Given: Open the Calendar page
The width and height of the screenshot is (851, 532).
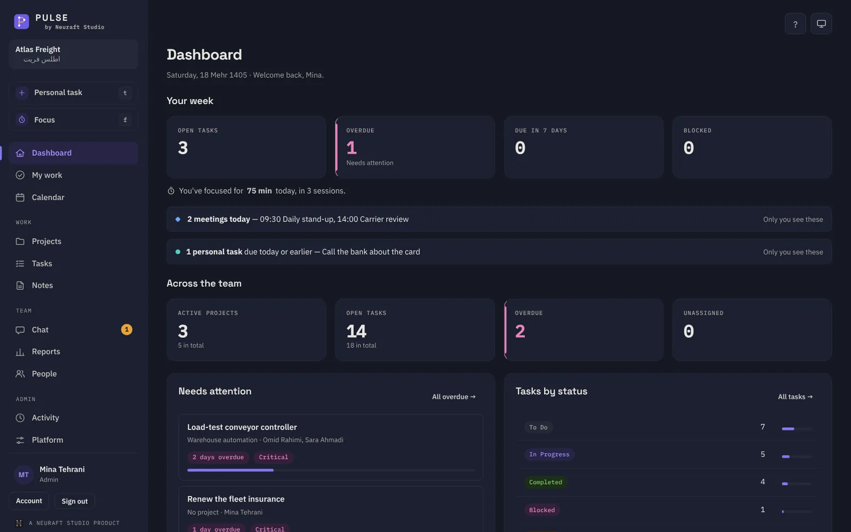Looking at the screenshot, I should coord(73,197).
